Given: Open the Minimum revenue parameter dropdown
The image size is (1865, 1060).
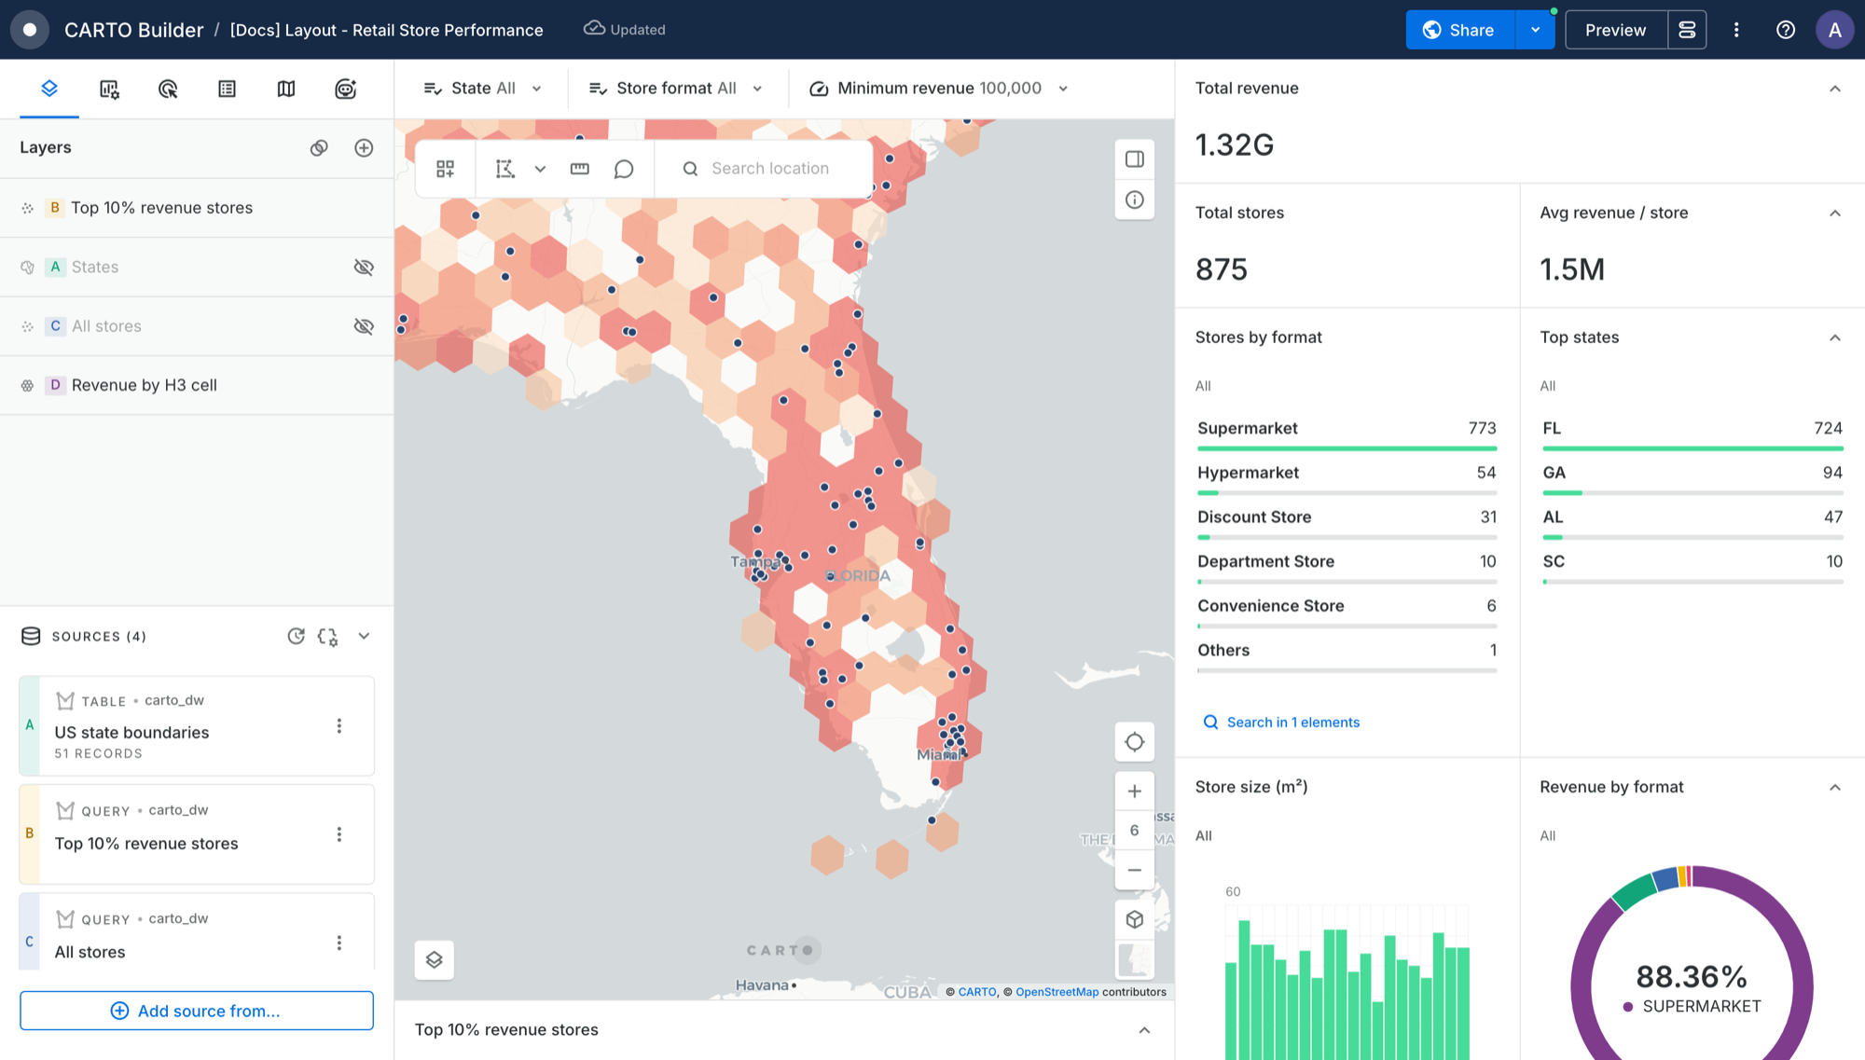Looking at the screenshot, I should click(938, 89).
